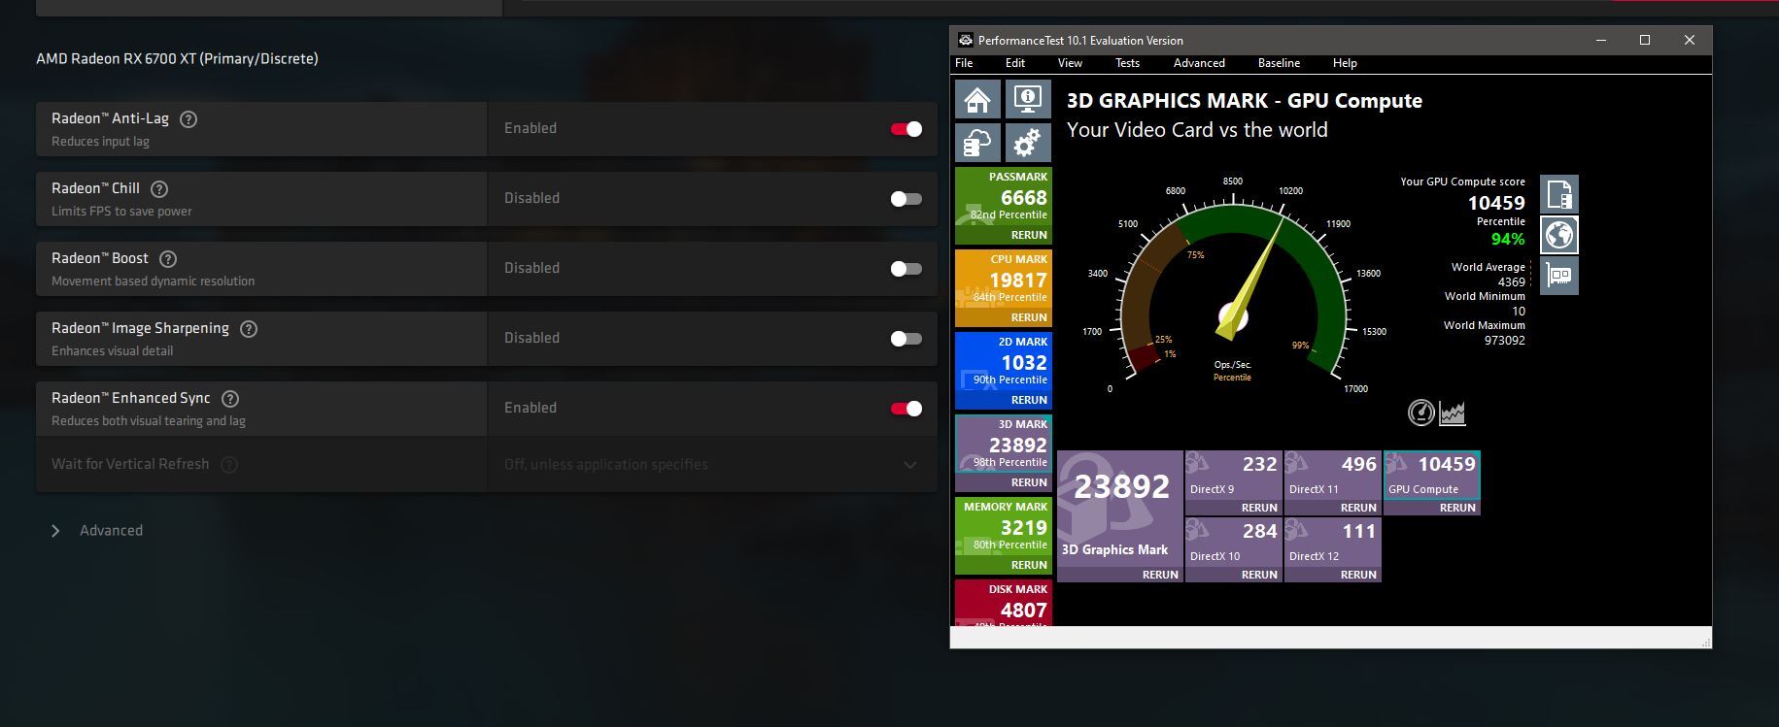Viewport: 1779px width, 727px height.
Task: Click the 'Your GPU Compute score' 10459 value
Action: pos(1496,203)
